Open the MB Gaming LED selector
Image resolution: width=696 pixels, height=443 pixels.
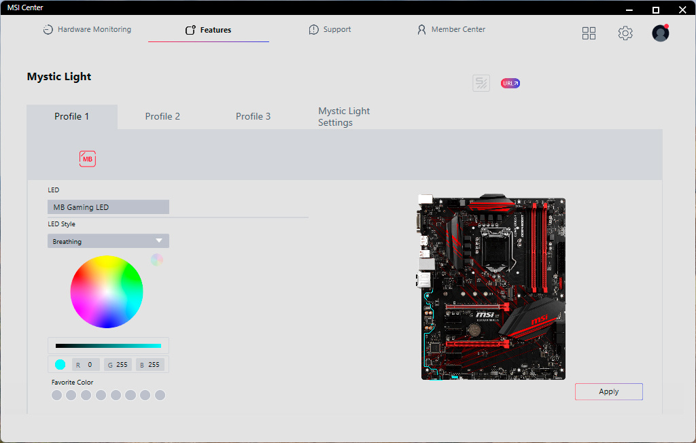coord(108,207)
